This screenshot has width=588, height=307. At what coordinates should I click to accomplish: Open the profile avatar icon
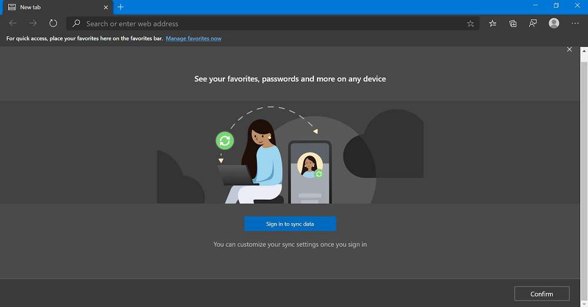coord(554,23)
